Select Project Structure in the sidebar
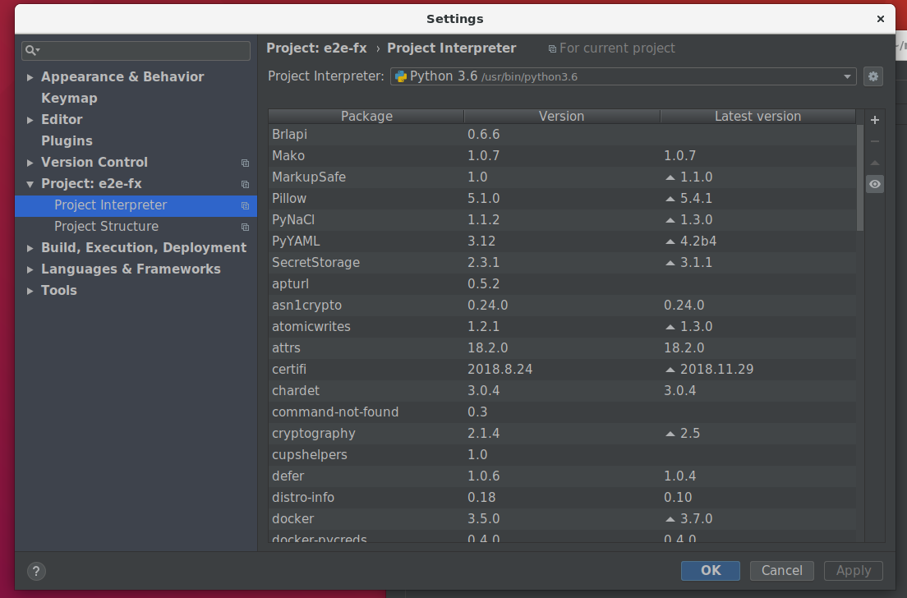907x598 pixels. (136, 227)
